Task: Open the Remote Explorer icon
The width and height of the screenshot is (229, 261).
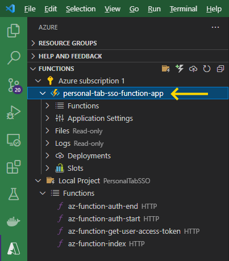Action: point(14,140)
